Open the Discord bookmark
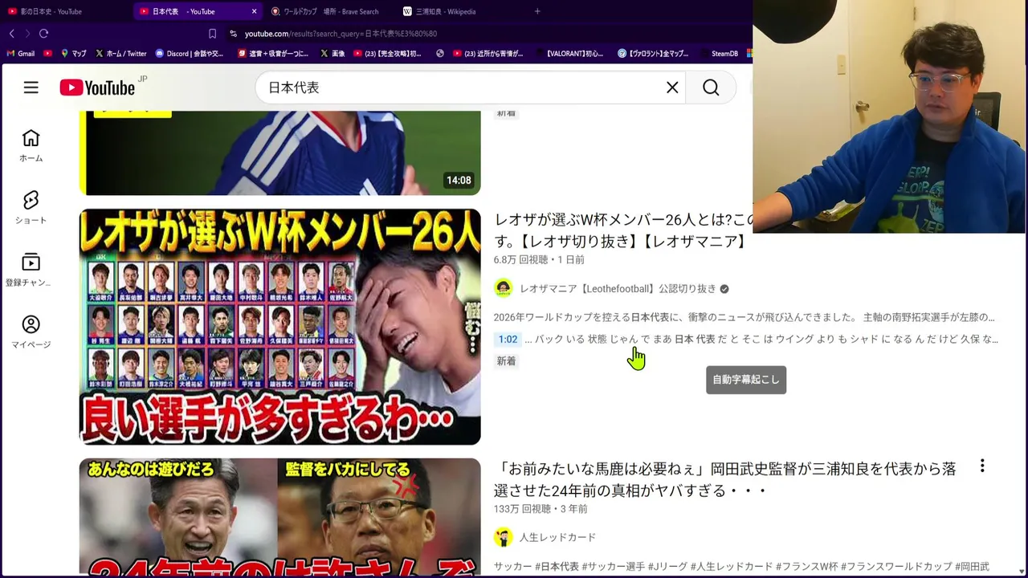Screen dimensions: 1028x578 point(190,54)
